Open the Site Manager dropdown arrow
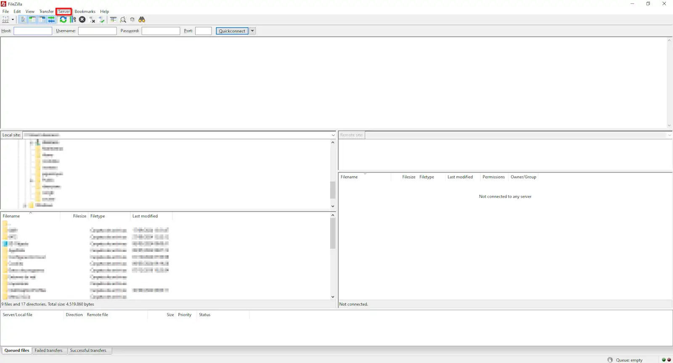The width and height of the screenshot is (673, 363). click(x=13, y=20)
